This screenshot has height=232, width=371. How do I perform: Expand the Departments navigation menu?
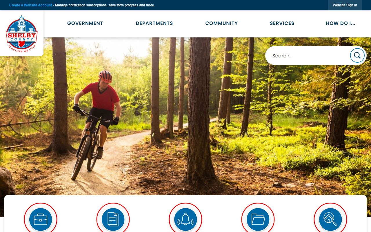[154, 23]
